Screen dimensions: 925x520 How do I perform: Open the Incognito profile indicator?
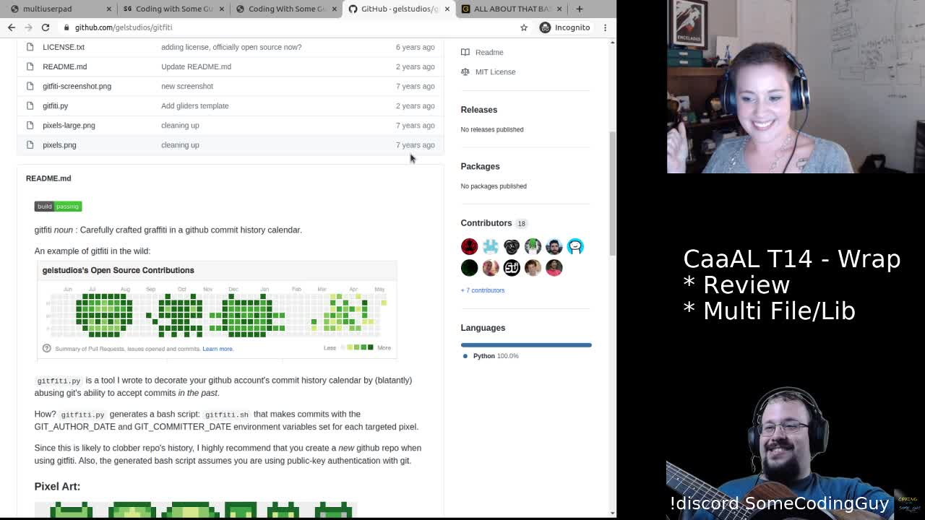564,27
